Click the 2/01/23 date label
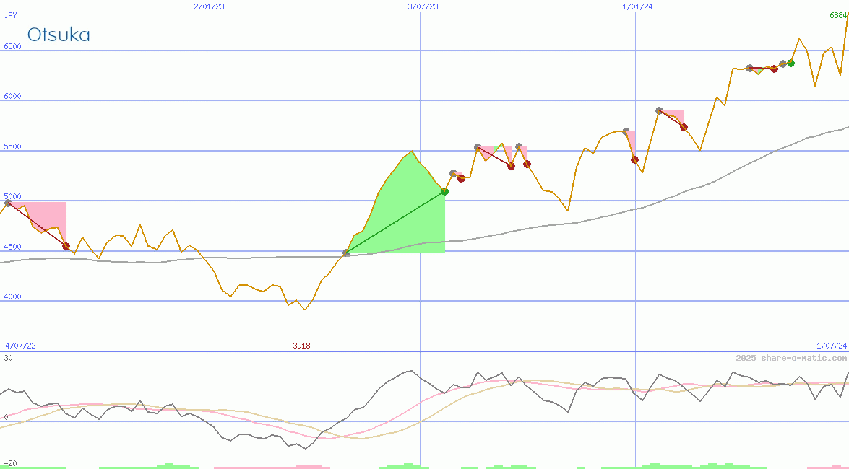Screen dimensions: 849x469 click(x=209, y=6)
